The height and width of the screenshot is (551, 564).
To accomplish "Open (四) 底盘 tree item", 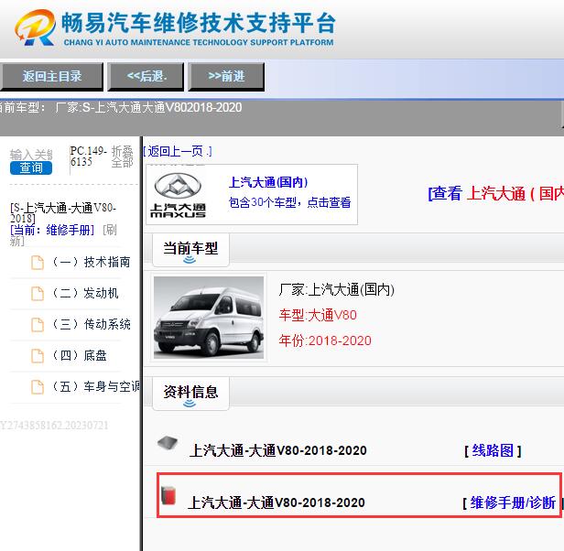I will click(80, 356).
